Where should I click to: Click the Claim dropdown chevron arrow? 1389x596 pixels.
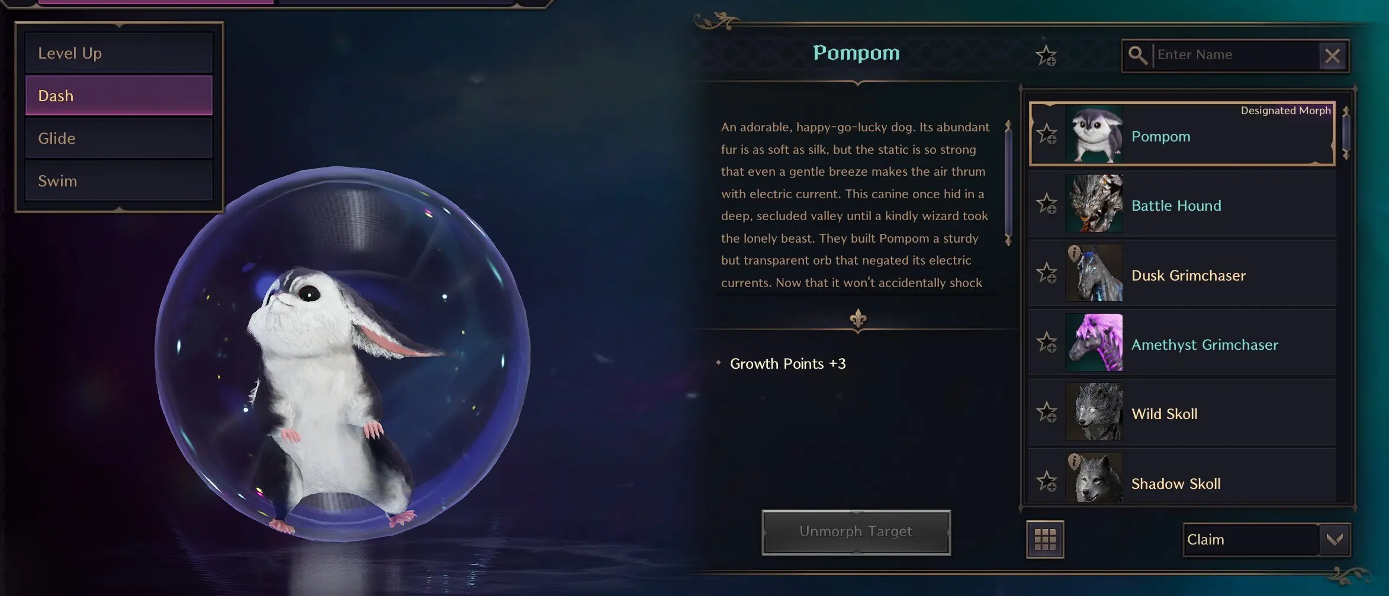coord(1334,539)
